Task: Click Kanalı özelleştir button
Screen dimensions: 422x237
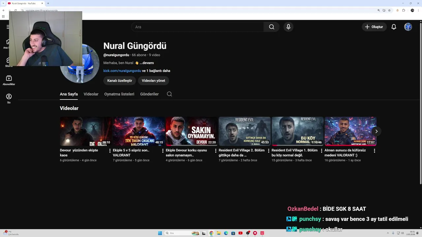Action: [x=120, y=81]
